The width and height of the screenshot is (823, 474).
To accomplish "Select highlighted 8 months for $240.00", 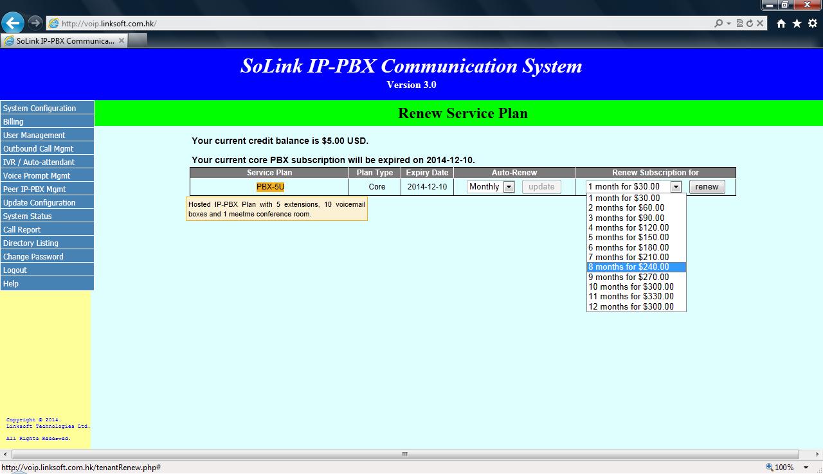I will [637, 267].
